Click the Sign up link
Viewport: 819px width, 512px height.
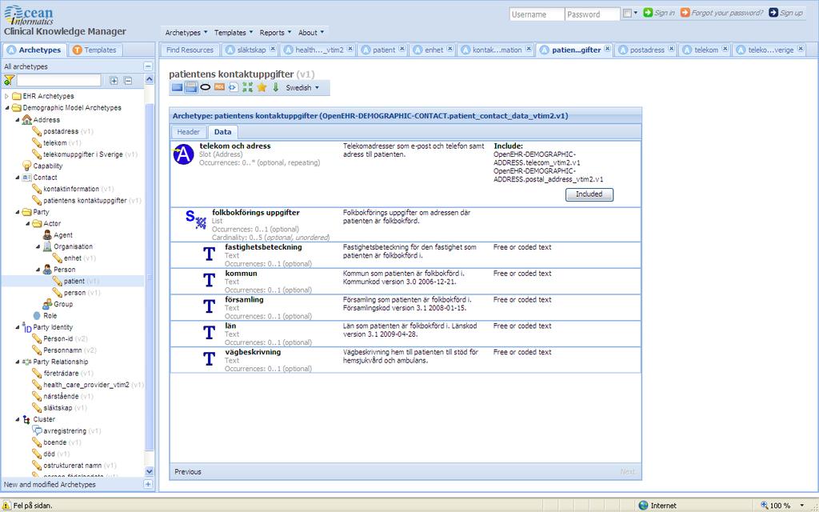click(786, 13)
